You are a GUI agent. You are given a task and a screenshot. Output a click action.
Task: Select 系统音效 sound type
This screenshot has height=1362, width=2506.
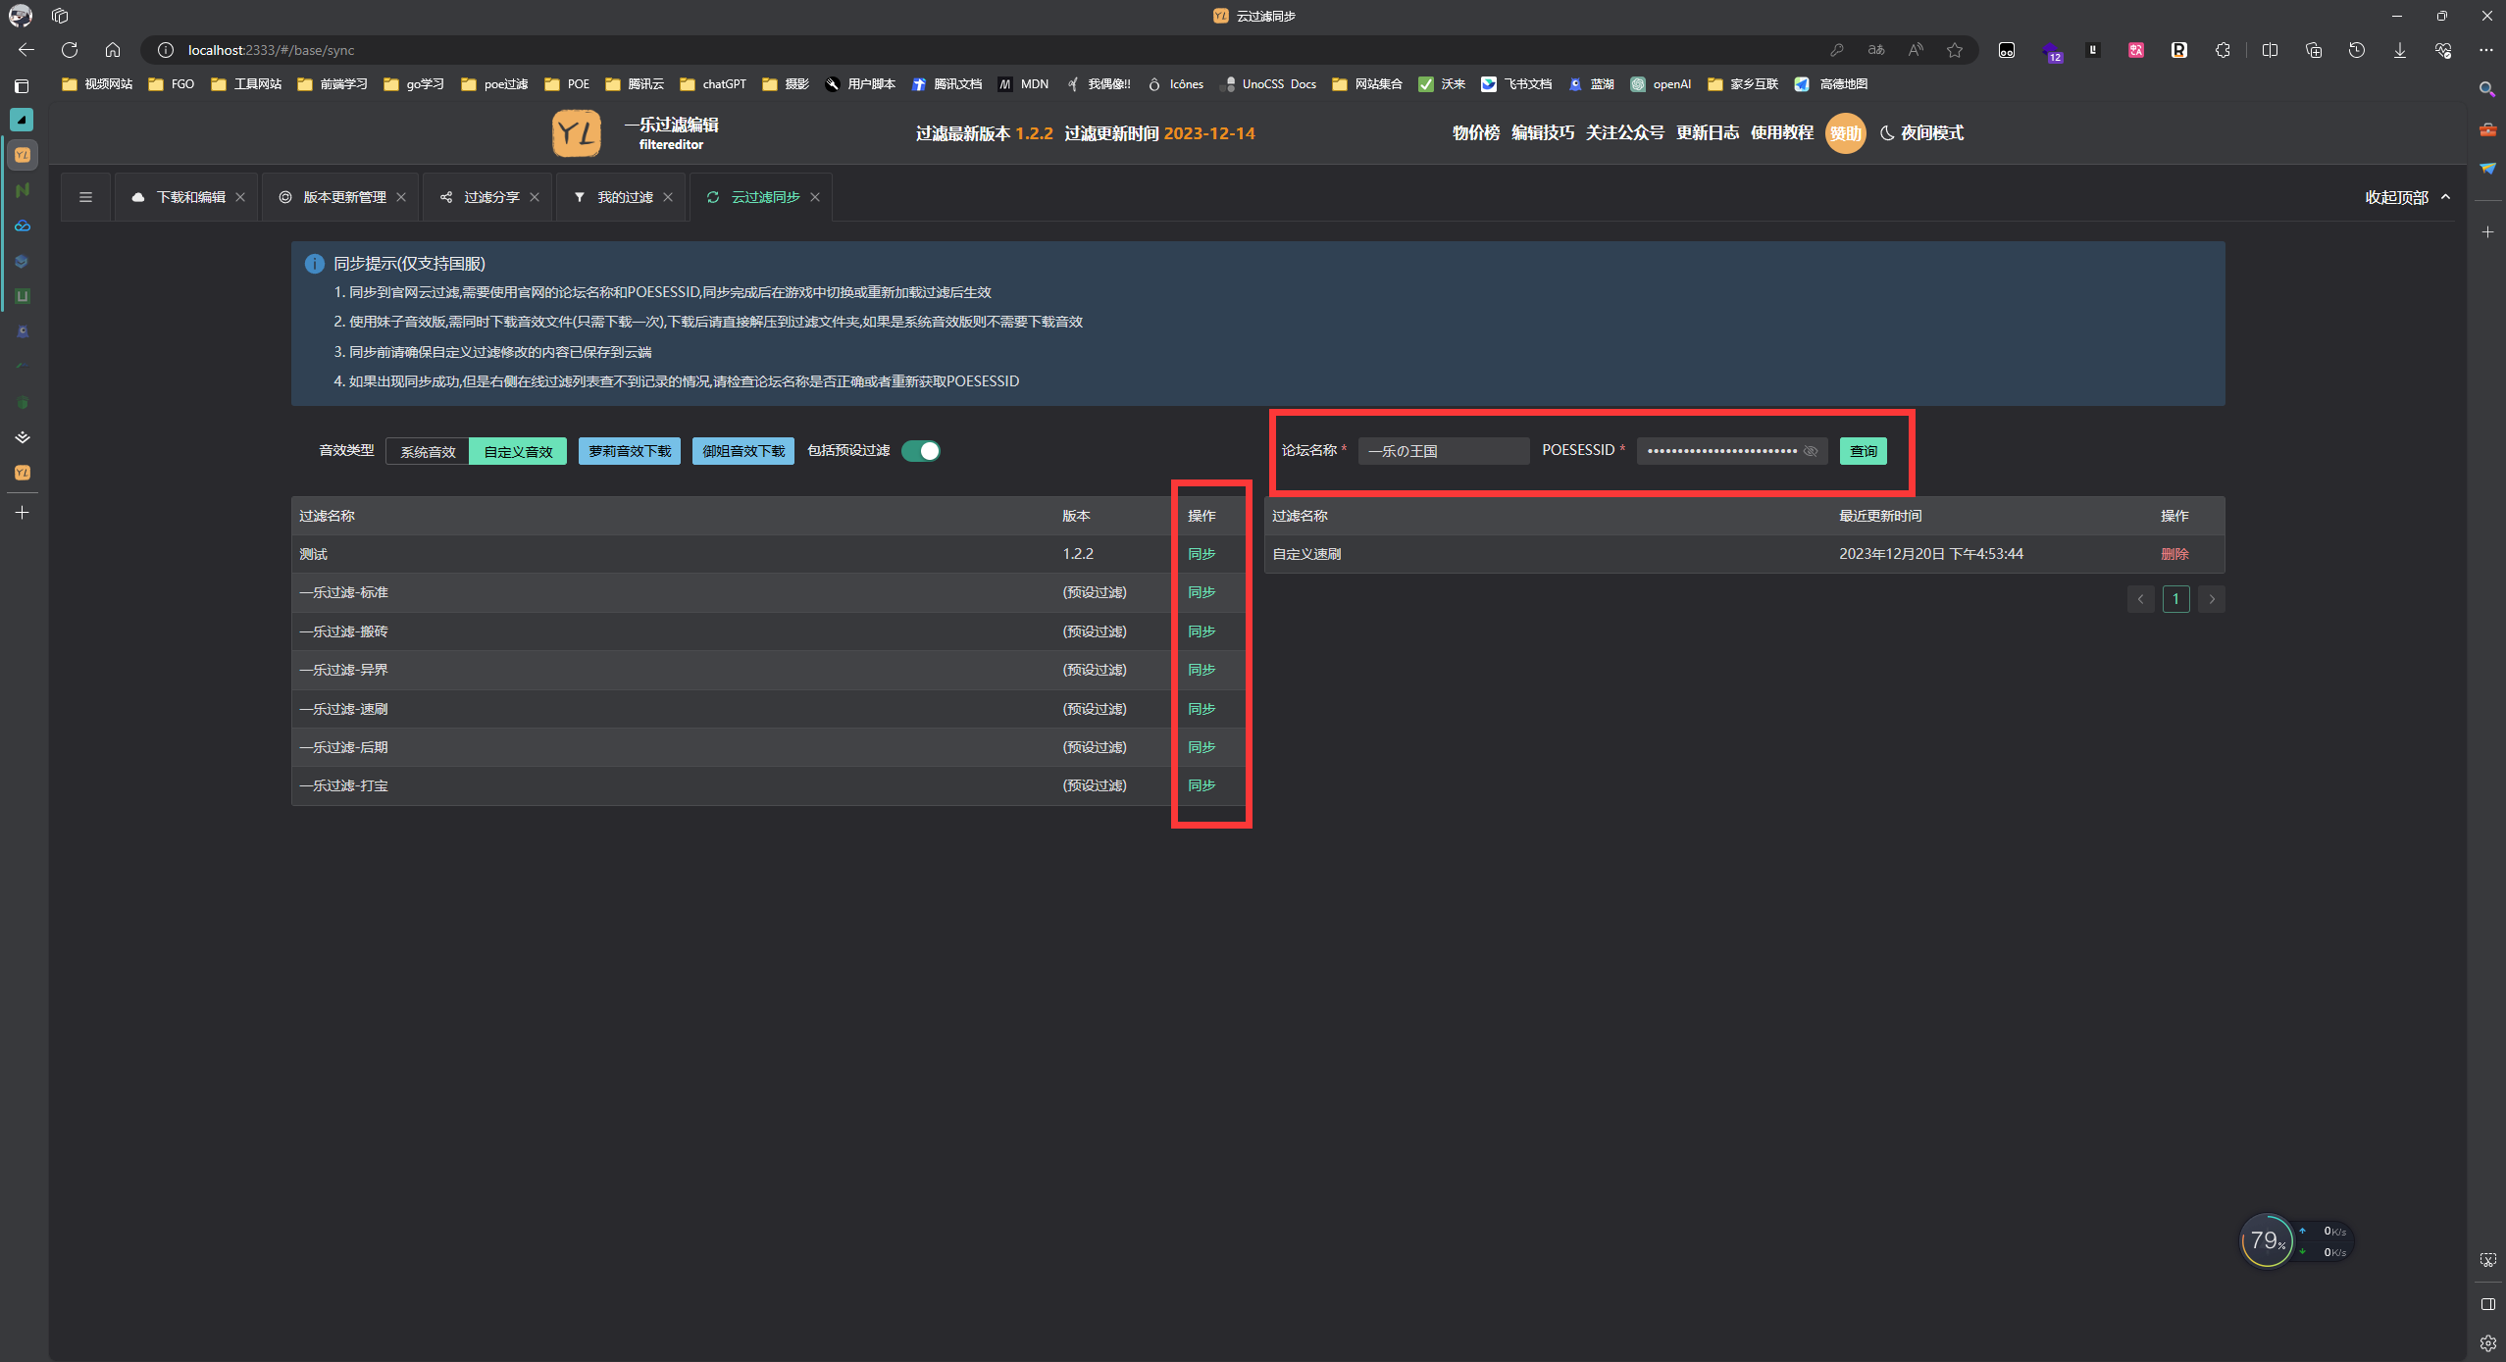428,451
